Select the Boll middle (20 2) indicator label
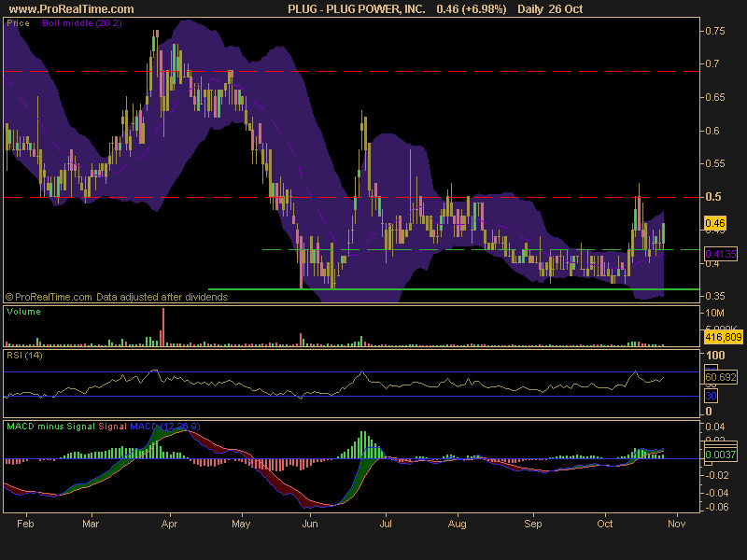This screenshot has height=560, width=747. 82,23
